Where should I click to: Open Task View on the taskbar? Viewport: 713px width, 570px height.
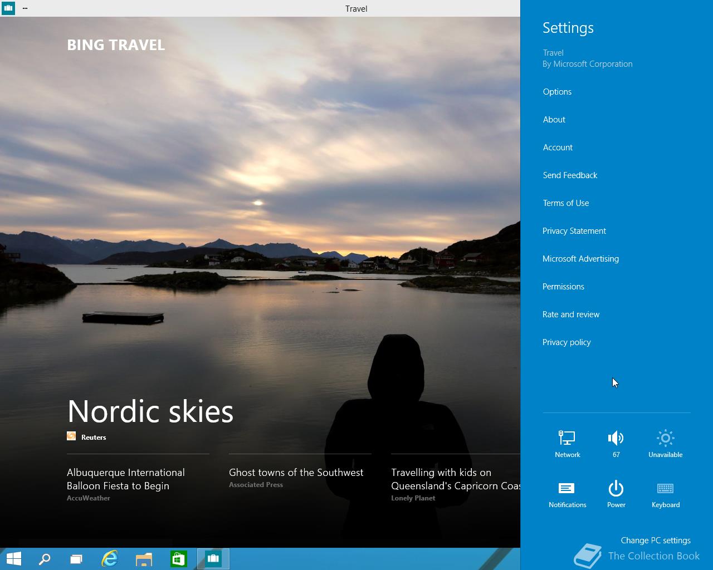pos(76,559)
